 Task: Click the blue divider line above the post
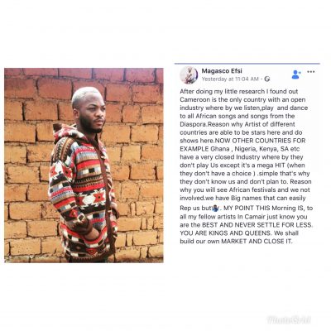(x=247, y=64)
